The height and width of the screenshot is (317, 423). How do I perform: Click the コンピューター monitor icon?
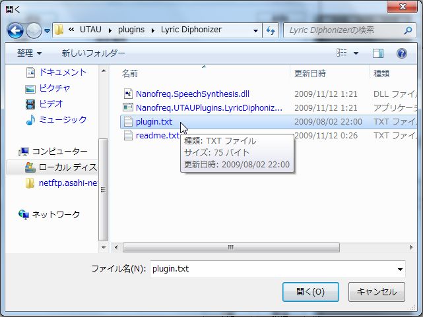pyautogui.click(x=24, y=152)
